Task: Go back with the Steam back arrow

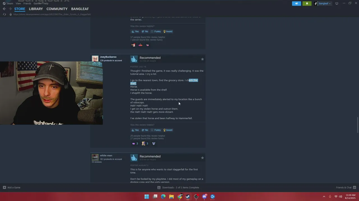Action: [x=4, y=9]
